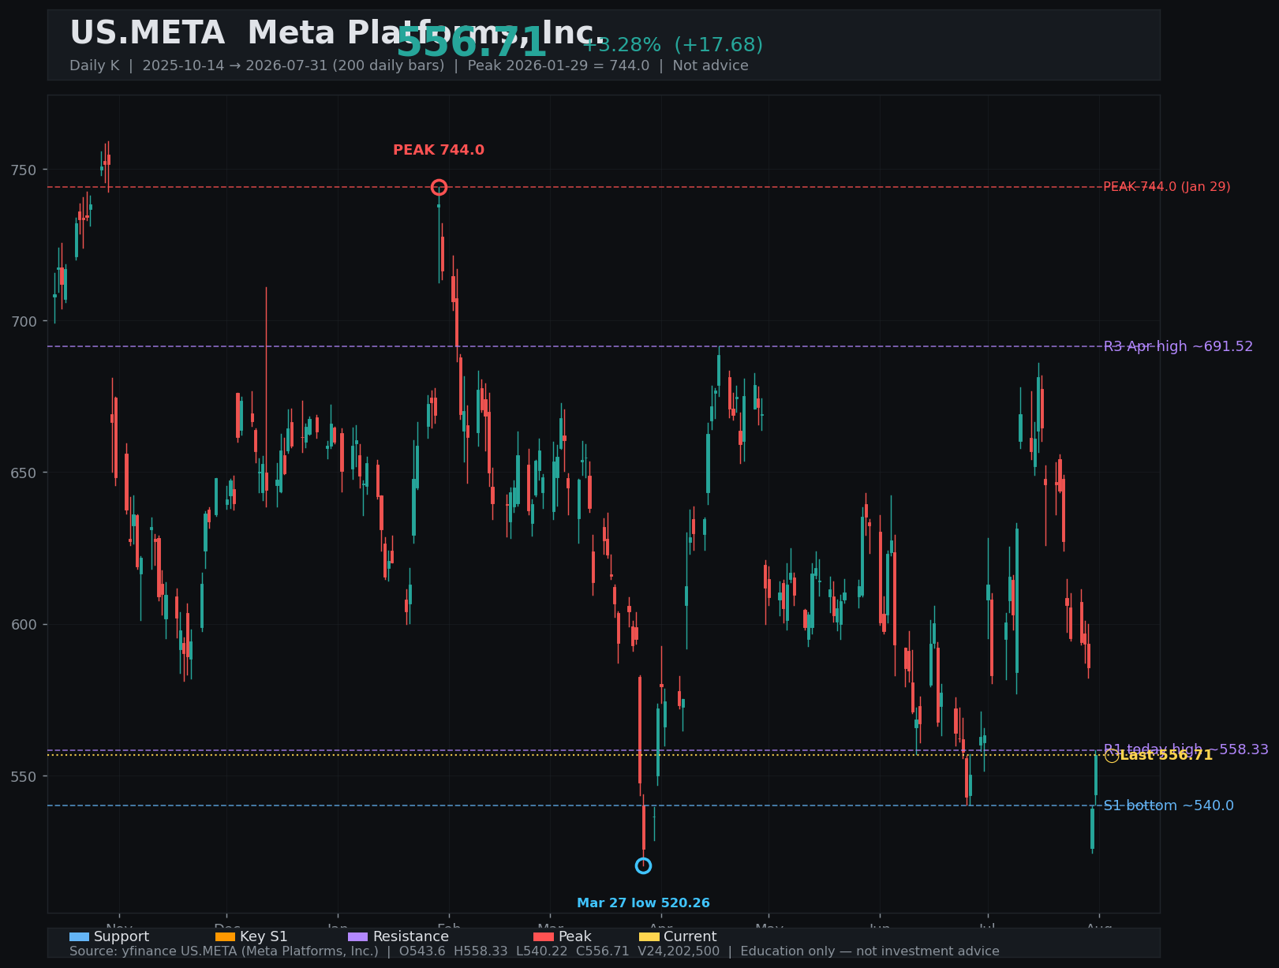Screen dimensions: 1279x968
Task: Click the "S1 bottom ~540.0" support label
Action: [1169, 805]
